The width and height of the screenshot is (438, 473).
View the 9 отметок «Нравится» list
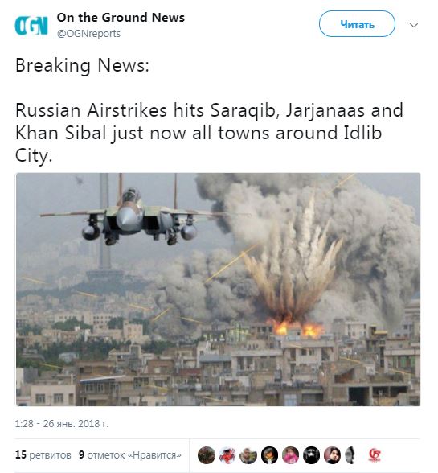(130, 454)
